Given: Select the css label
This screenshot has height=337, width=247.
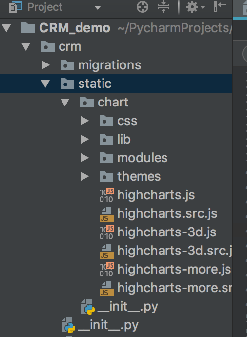Looking at the screenshot, I should [127, 121].
